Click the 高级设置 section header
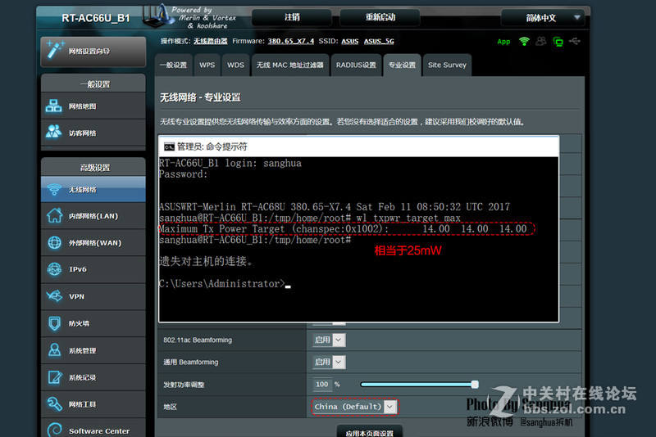The image size is (656, 437). point(95,168)
